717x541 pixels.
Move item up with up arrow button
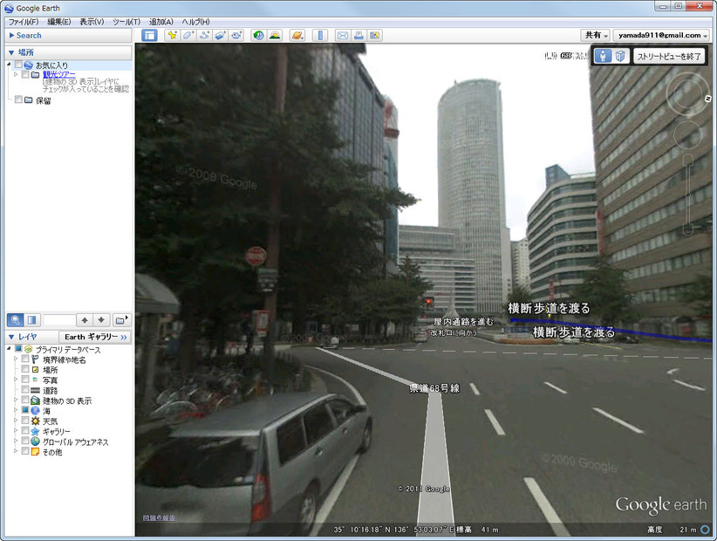click(84, 319)
